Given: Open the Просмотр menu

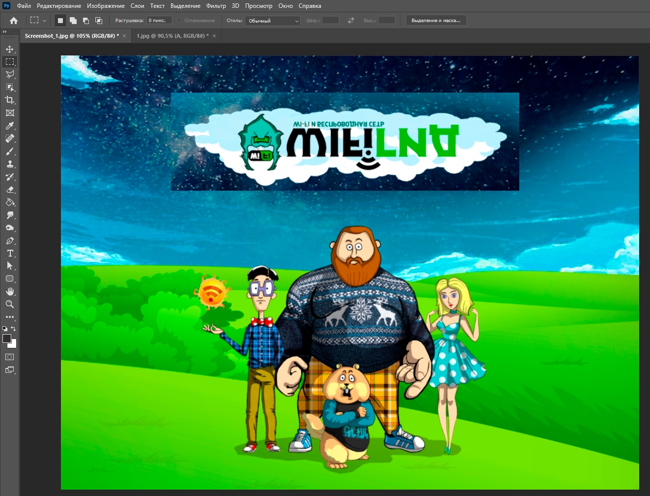Looking at the screenshot, I should (258, 6).
